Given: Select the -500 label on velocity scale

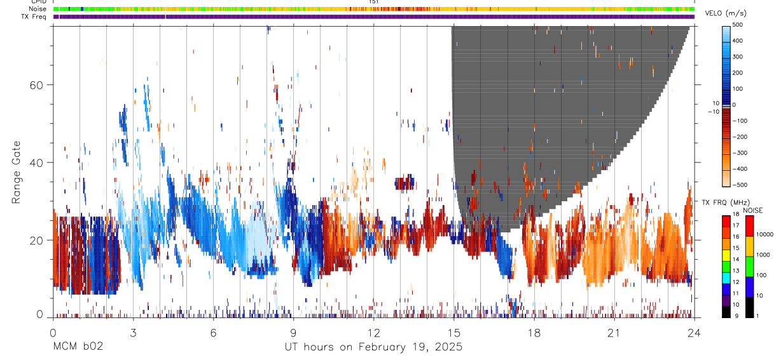Looking at the screenshot, I should [x=739, y=185].
